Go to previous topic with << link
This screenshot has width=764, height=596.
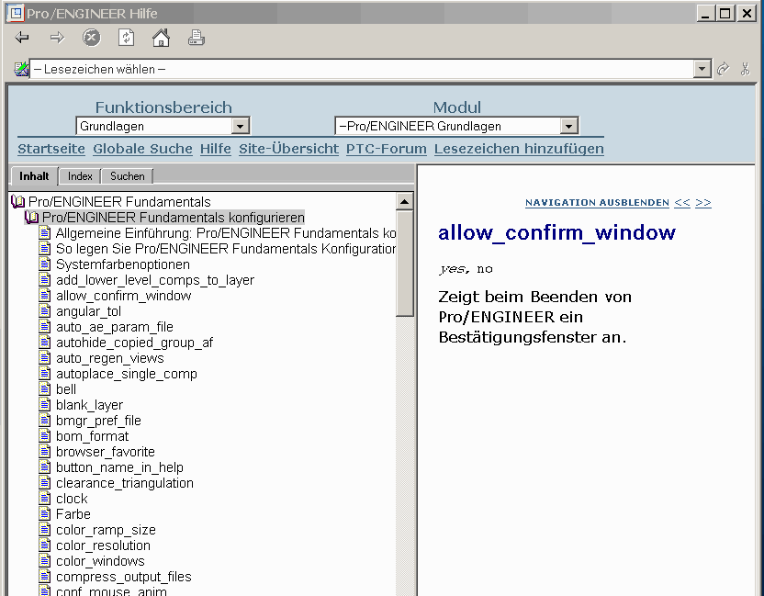click(682, 202)
